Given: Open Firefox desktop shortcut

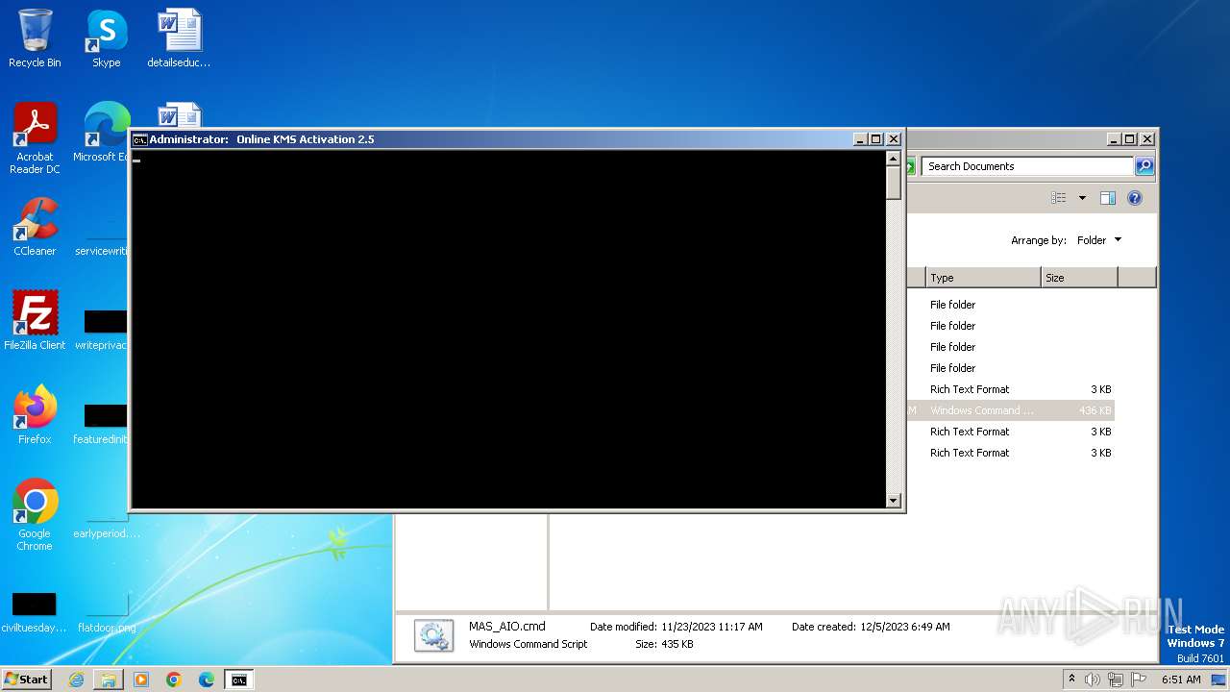Looking at the screenshot, I should point(35,414).
